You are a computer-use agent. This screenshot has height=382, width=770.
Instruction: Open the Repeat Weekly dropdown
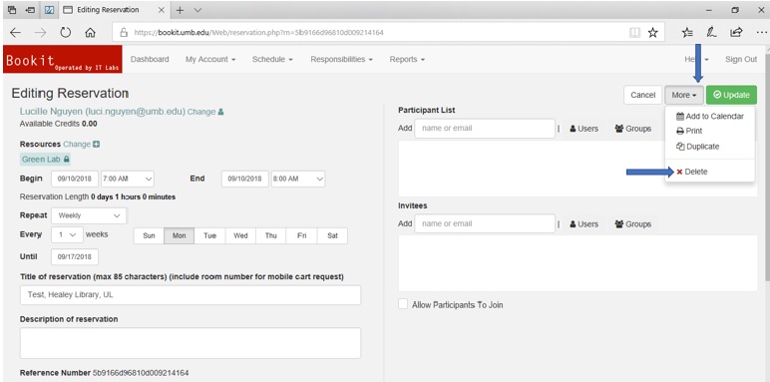[x=89, y=215]
